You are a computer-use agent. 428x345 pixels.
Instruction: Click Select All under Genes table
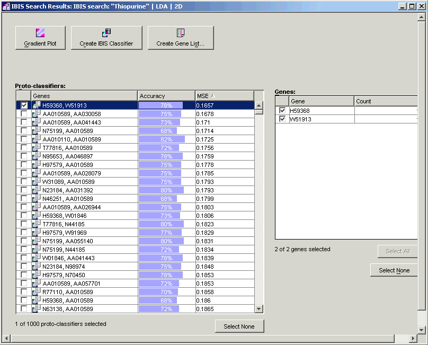click(x=397, y=251)
